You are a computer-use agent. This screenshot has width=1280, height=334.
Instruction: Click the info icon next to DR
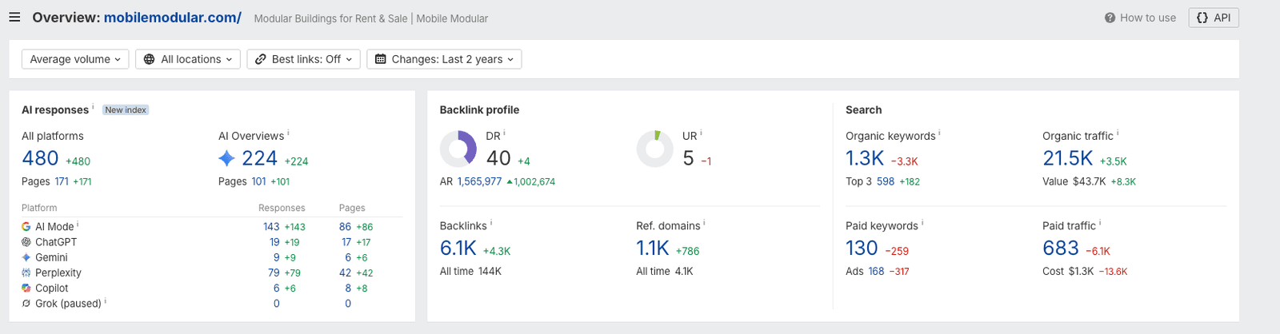[x=504, y=133]
